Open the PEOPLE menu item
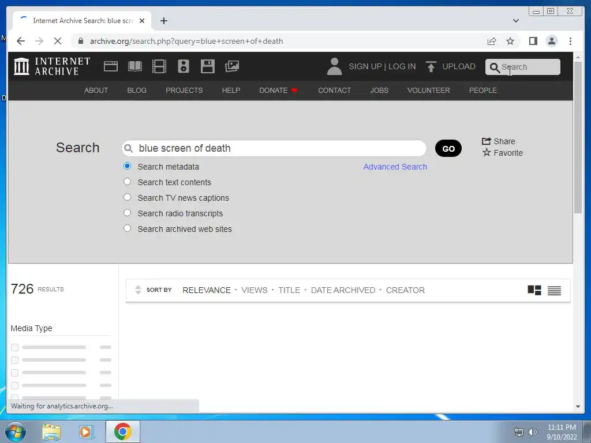The image size is (591, 443). click(x=483, y=91)
